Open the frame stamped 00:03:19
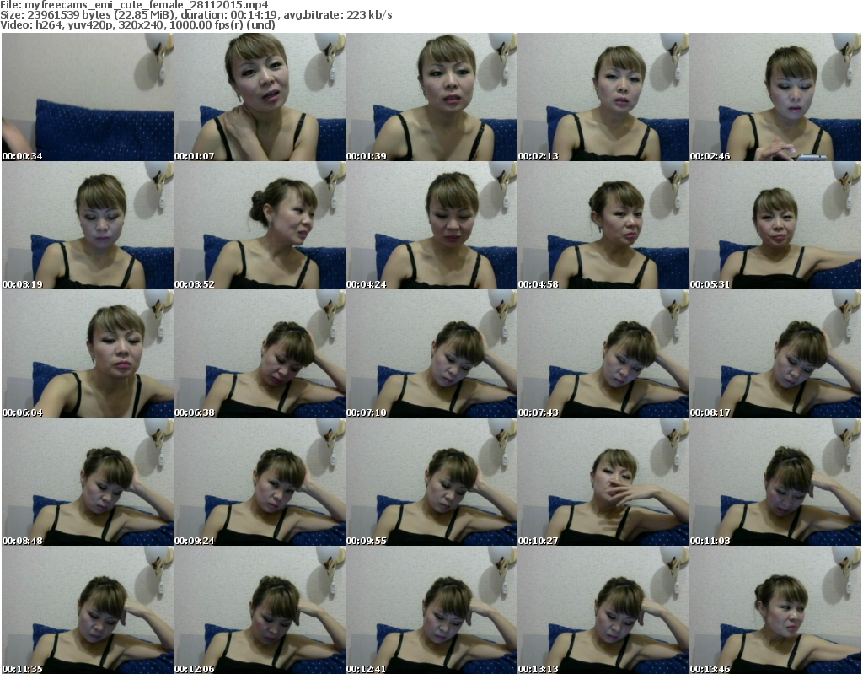 pyautogui.click(x=88, y=225)
